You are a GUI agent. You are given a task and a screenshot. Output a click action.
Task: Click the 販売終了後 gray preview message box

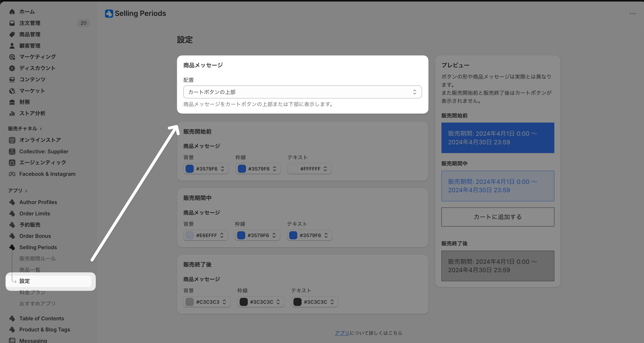pos(498,266)
